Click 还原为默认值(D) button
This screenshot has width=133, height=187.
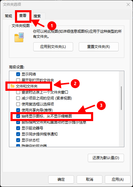pos(106,158)
